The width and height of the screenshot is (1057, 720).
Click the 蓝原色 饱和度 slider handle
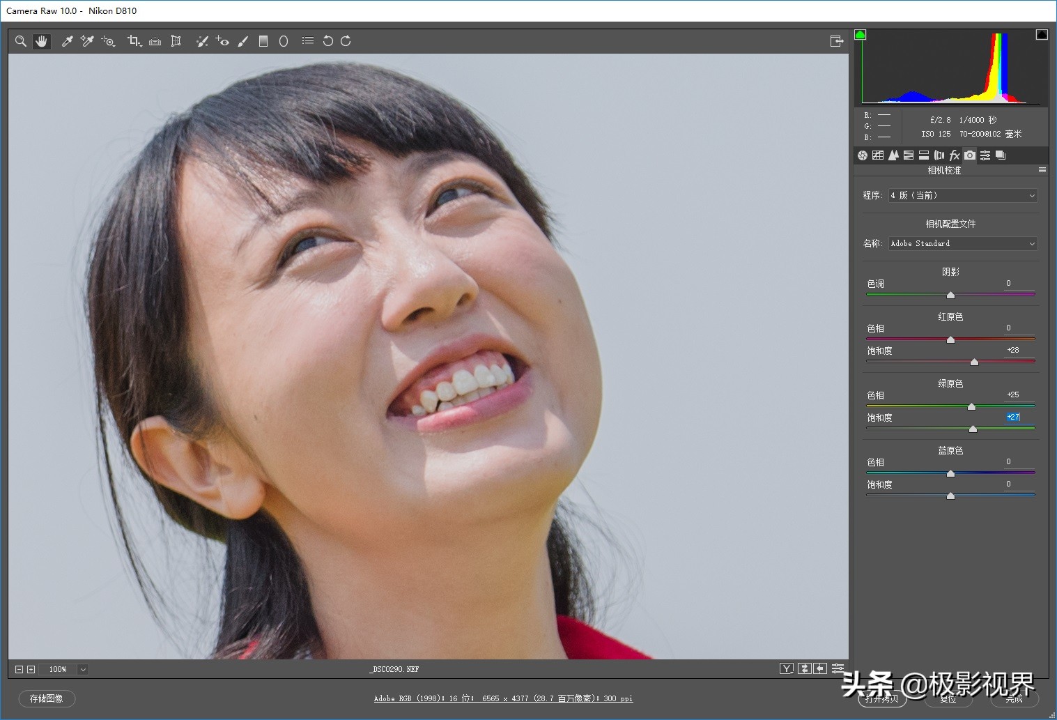(x=950, y=496)
